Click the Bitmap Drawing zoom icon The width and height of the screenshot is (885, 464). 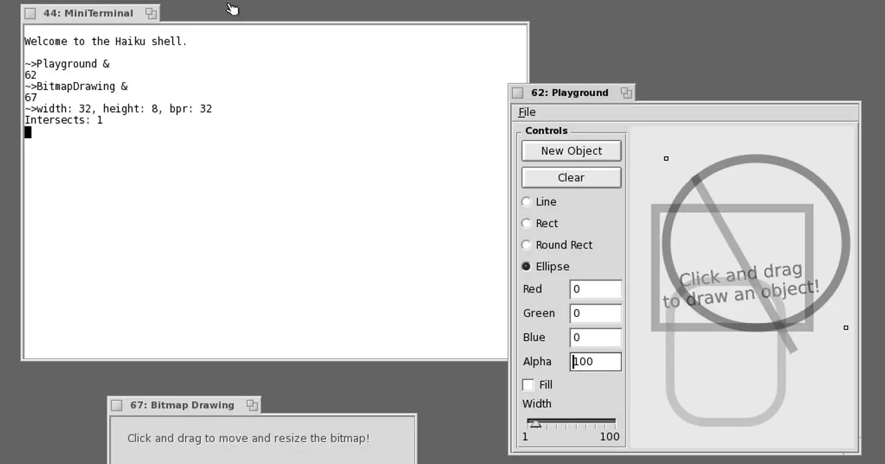(x=252, y=405)
